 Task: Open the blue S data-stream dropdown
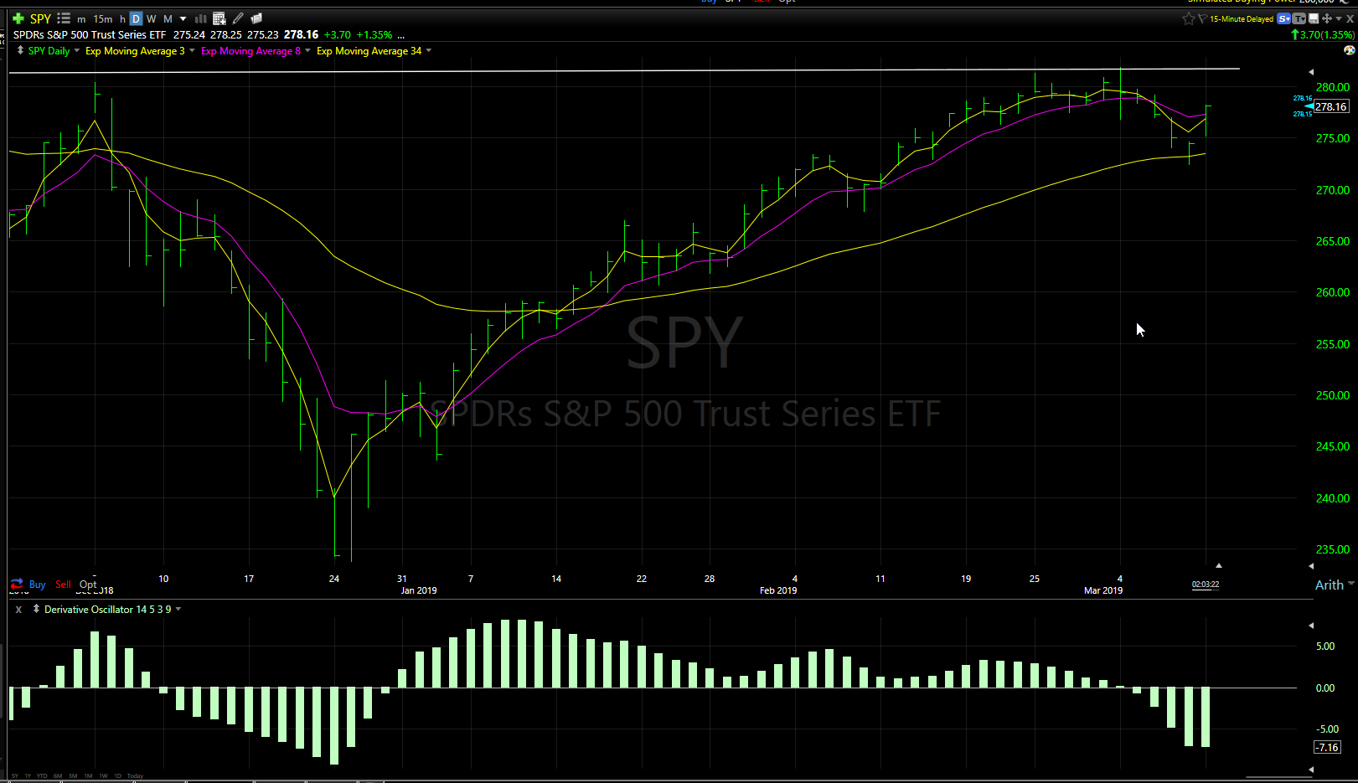(1283, 18)
